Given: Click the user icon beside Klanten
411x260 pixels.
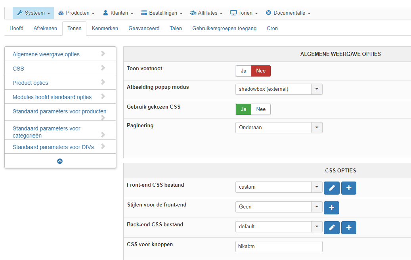Looking at the screenshot, I should coord(105,13).
